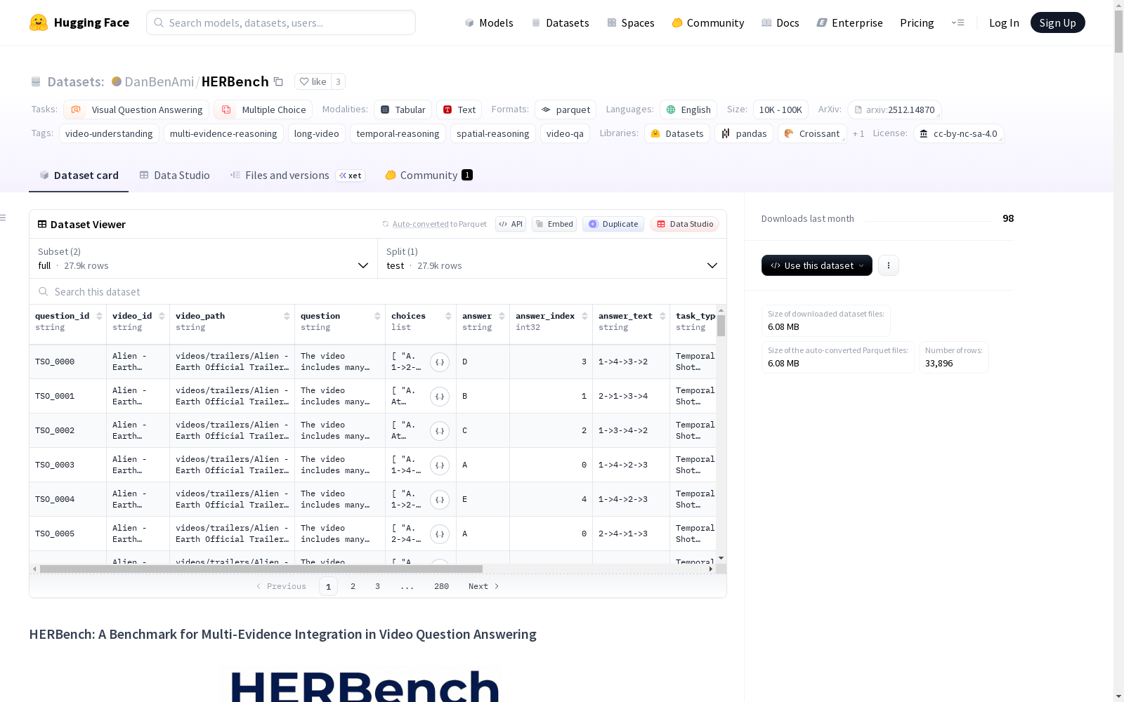Open the Files and versions tab

[x=297, y=175]
